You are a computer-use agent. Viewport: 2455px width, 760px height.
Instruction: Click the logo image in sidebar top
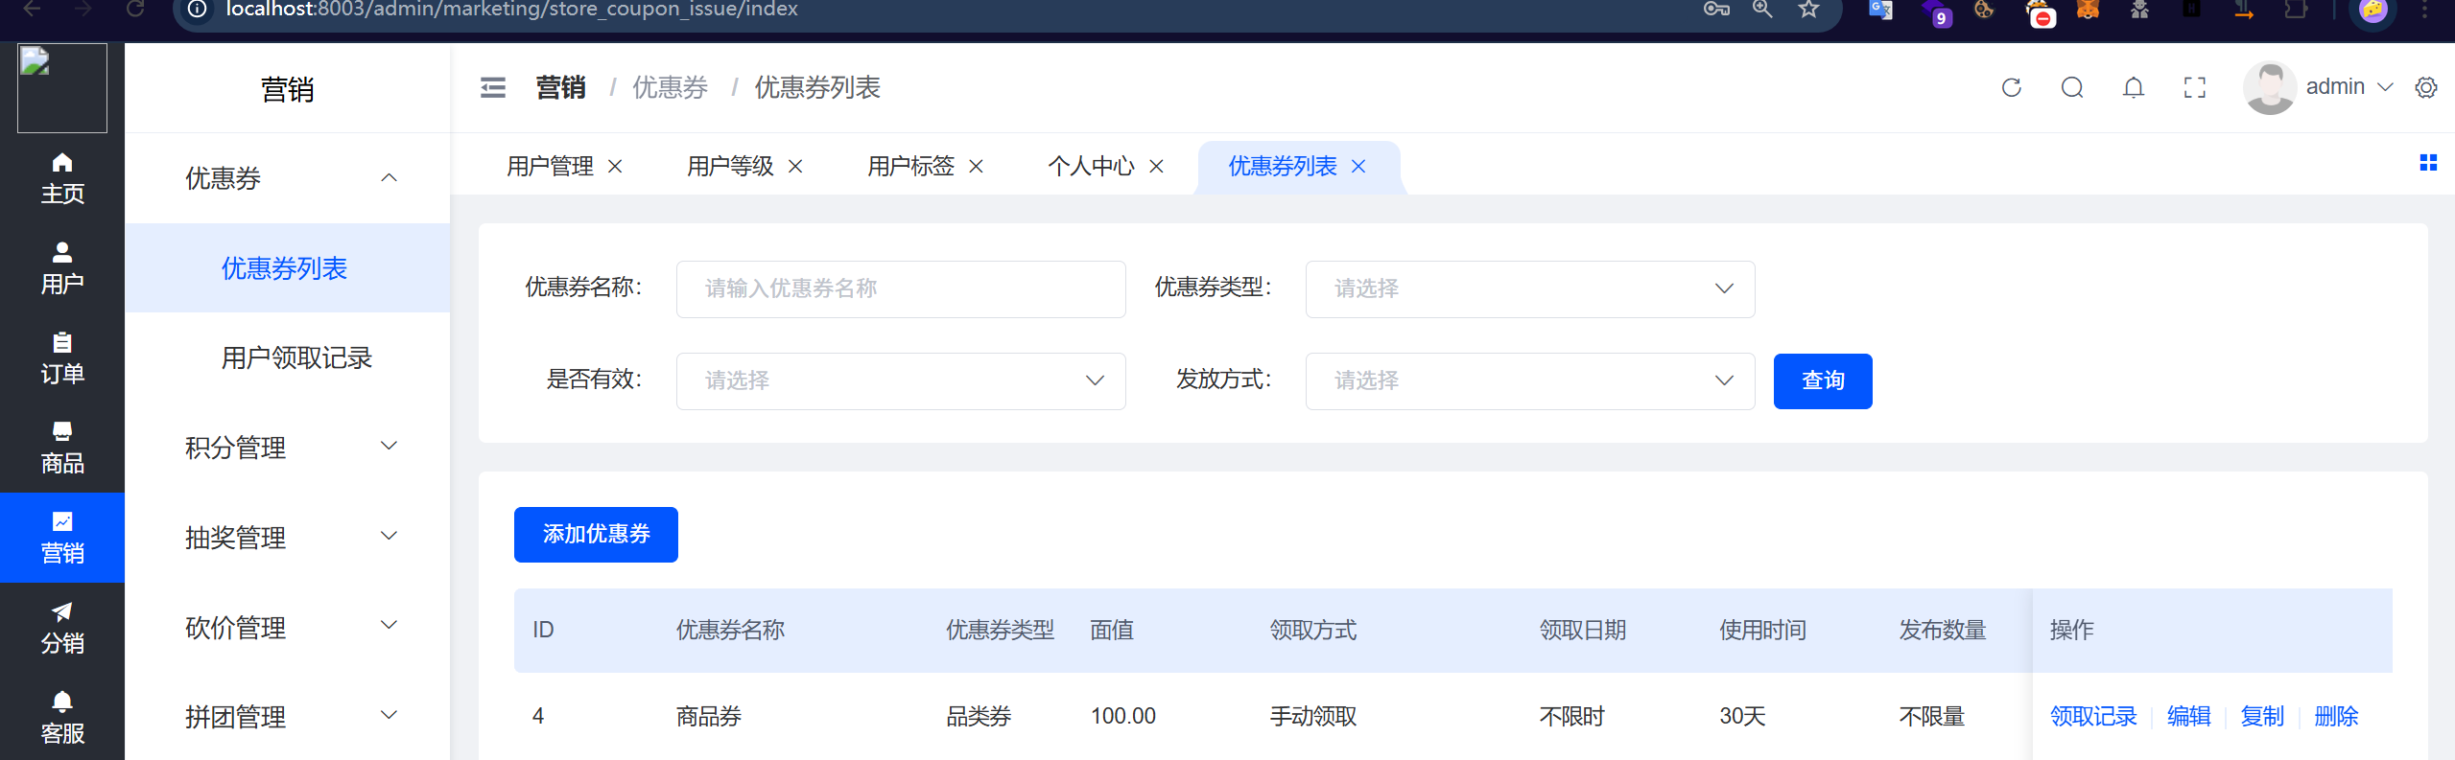click(x=62, y=88)
